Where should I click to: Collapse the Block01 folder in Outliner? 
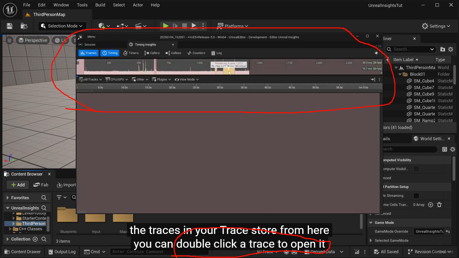(400, 74)
